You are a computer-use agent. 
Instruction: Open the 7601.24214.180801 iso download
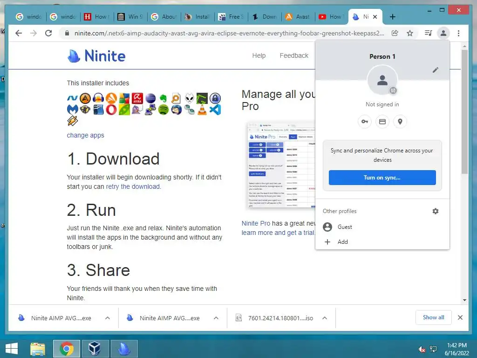pyautogui.click(x=280, y=318)
